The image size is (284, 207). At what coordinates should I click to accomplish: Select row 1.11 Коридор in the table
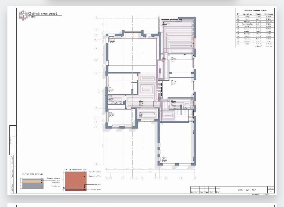coord(255,42)
